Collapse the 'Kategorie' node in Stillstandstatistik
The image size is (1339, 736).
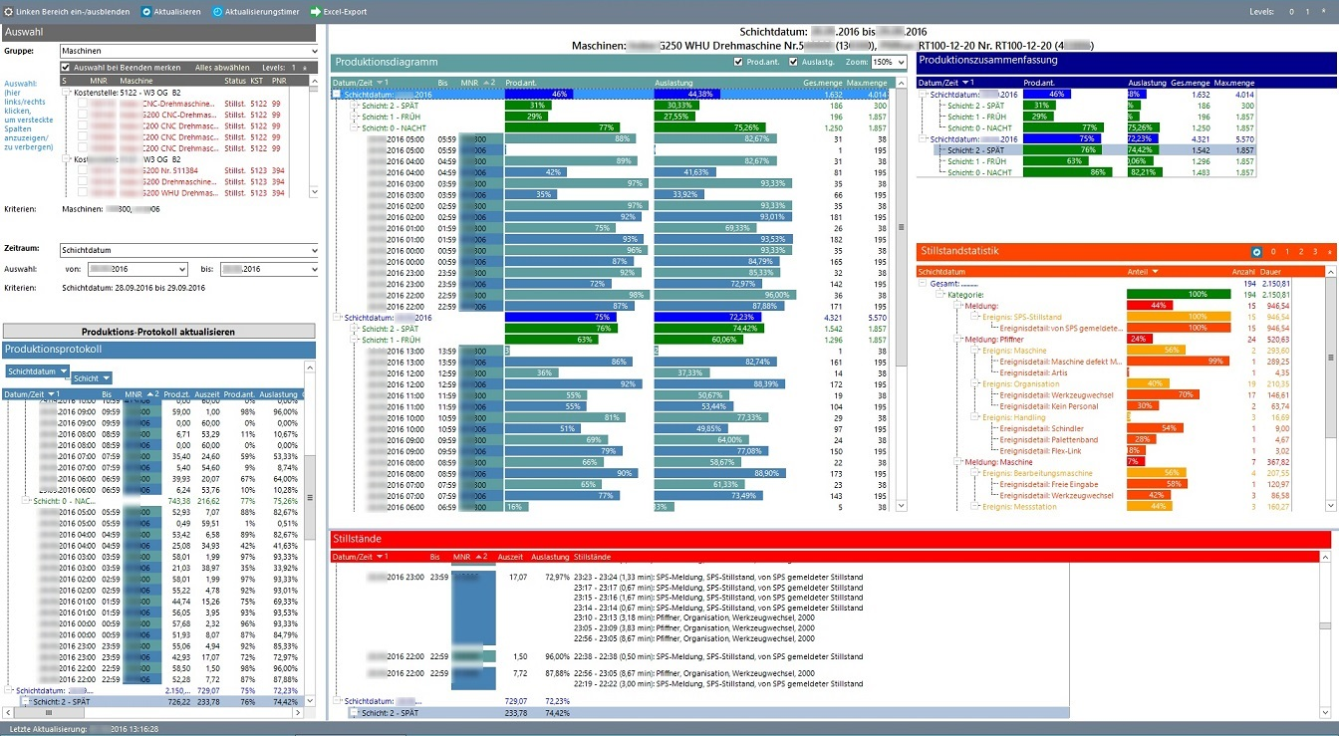click(x=938, y=295)
